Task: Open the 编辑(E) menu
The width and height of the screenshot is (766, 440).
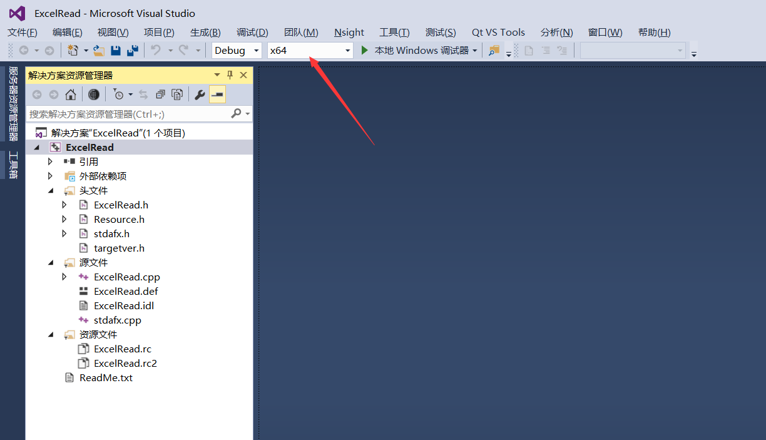Action: pyautogui.click(x=68, y=33)
